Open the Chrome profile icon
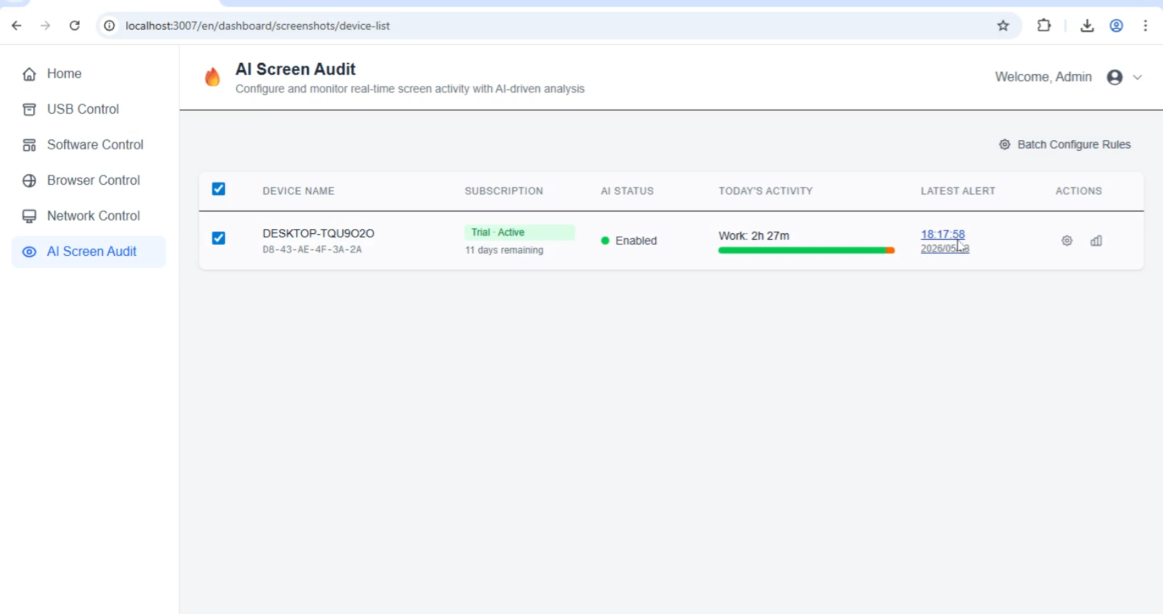Screen dimensions: 1163x614 [x=1116, y=26]
